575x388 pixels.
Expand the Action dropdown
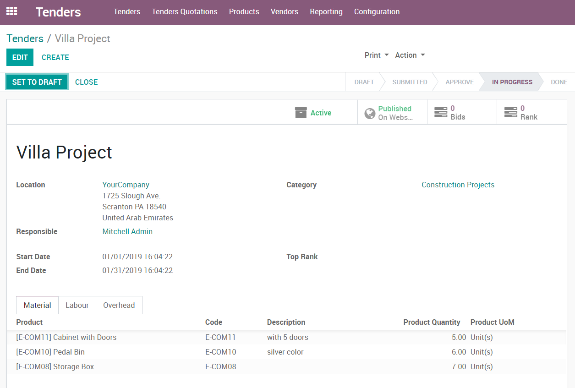(410, 55)
